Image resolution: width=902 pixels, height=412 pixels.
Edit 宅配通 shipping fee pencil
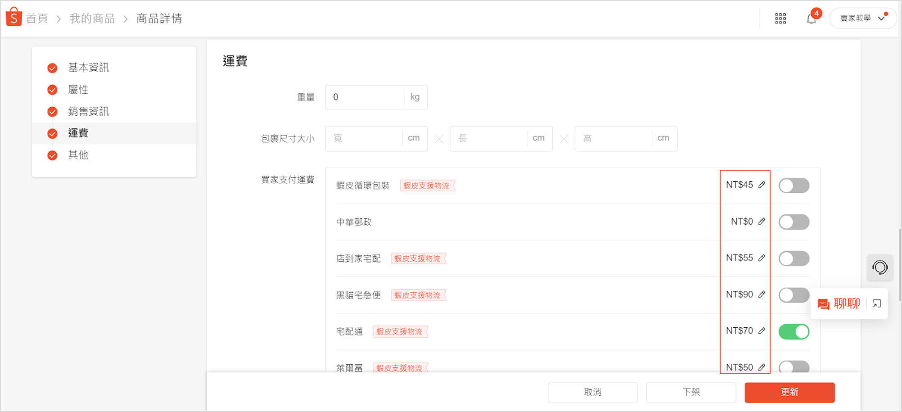tap(762, 331)
